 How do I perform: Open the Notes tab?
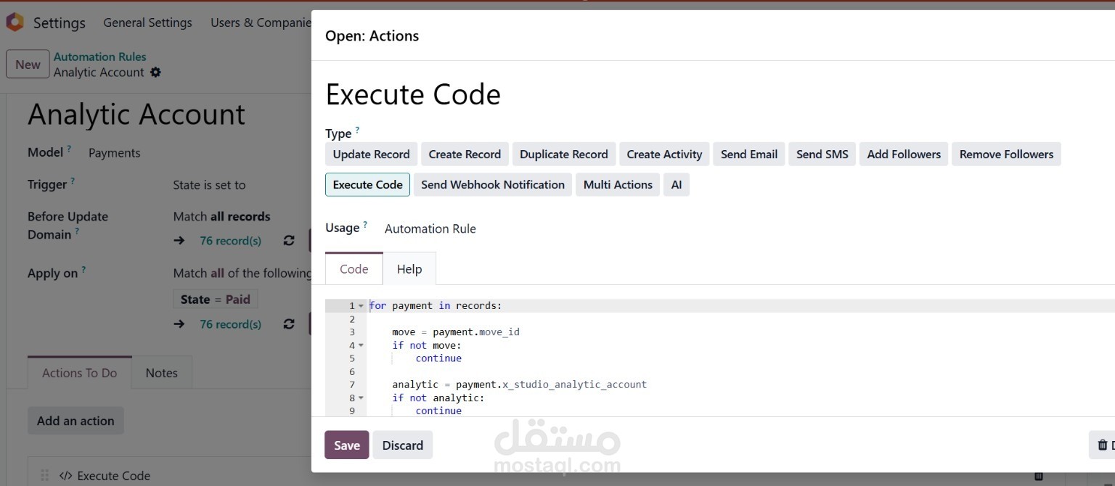pyautogui.click(x=162, y=373)
